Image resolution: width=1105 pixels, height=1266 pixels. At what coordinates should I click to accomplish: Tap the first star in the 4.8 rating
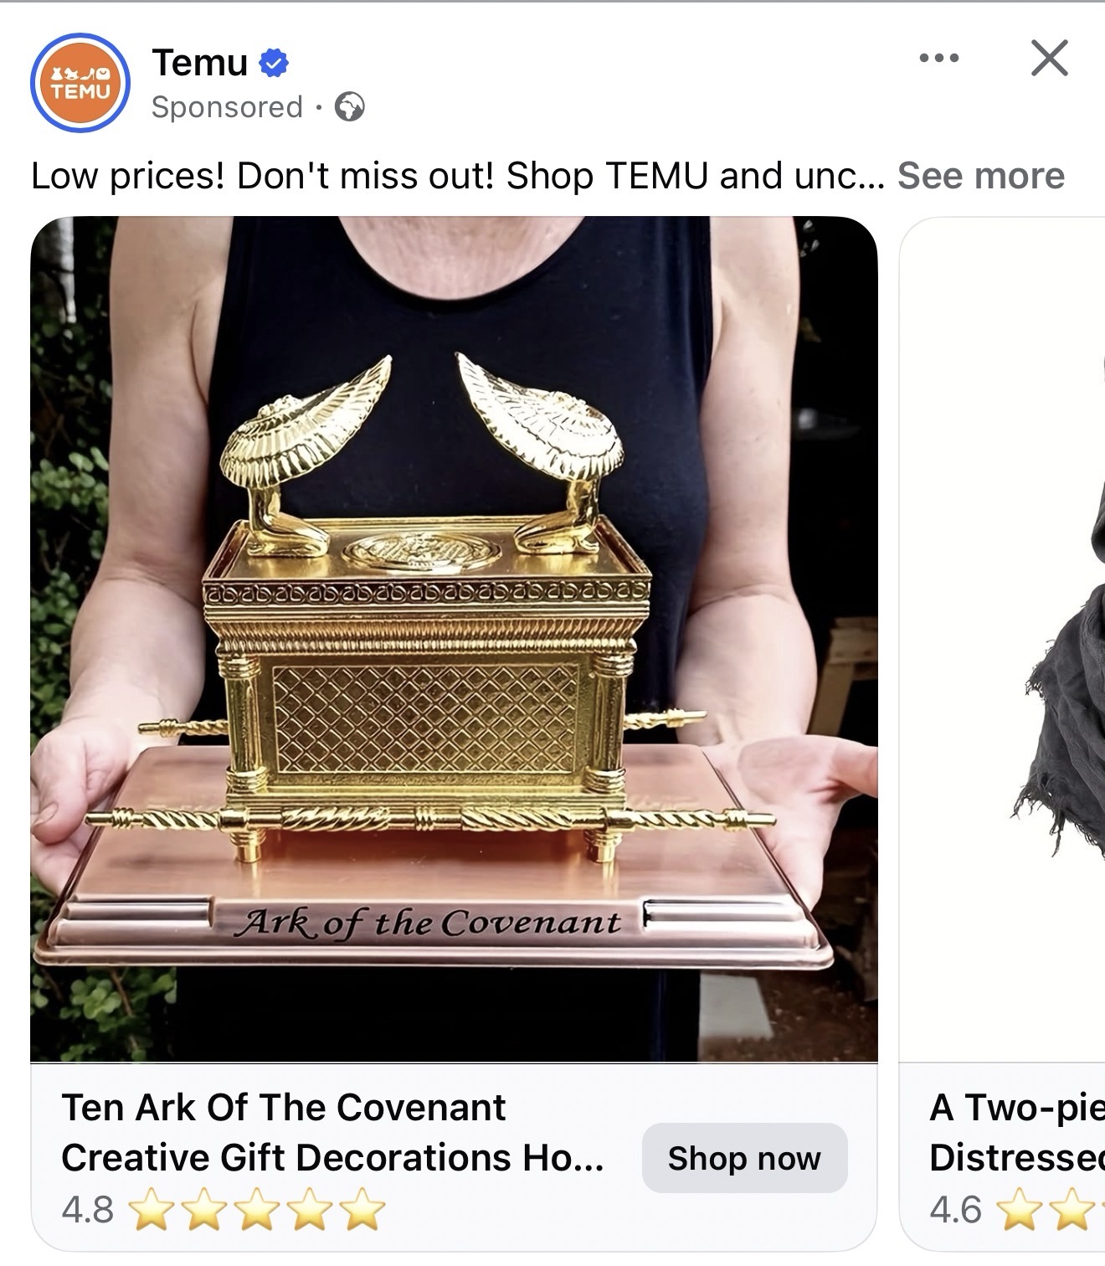pos(152,1210)
